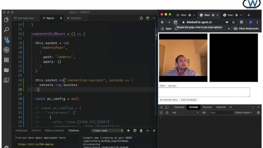Go forward in Chrome
This screenshot has width=263, height=148.
169,22
